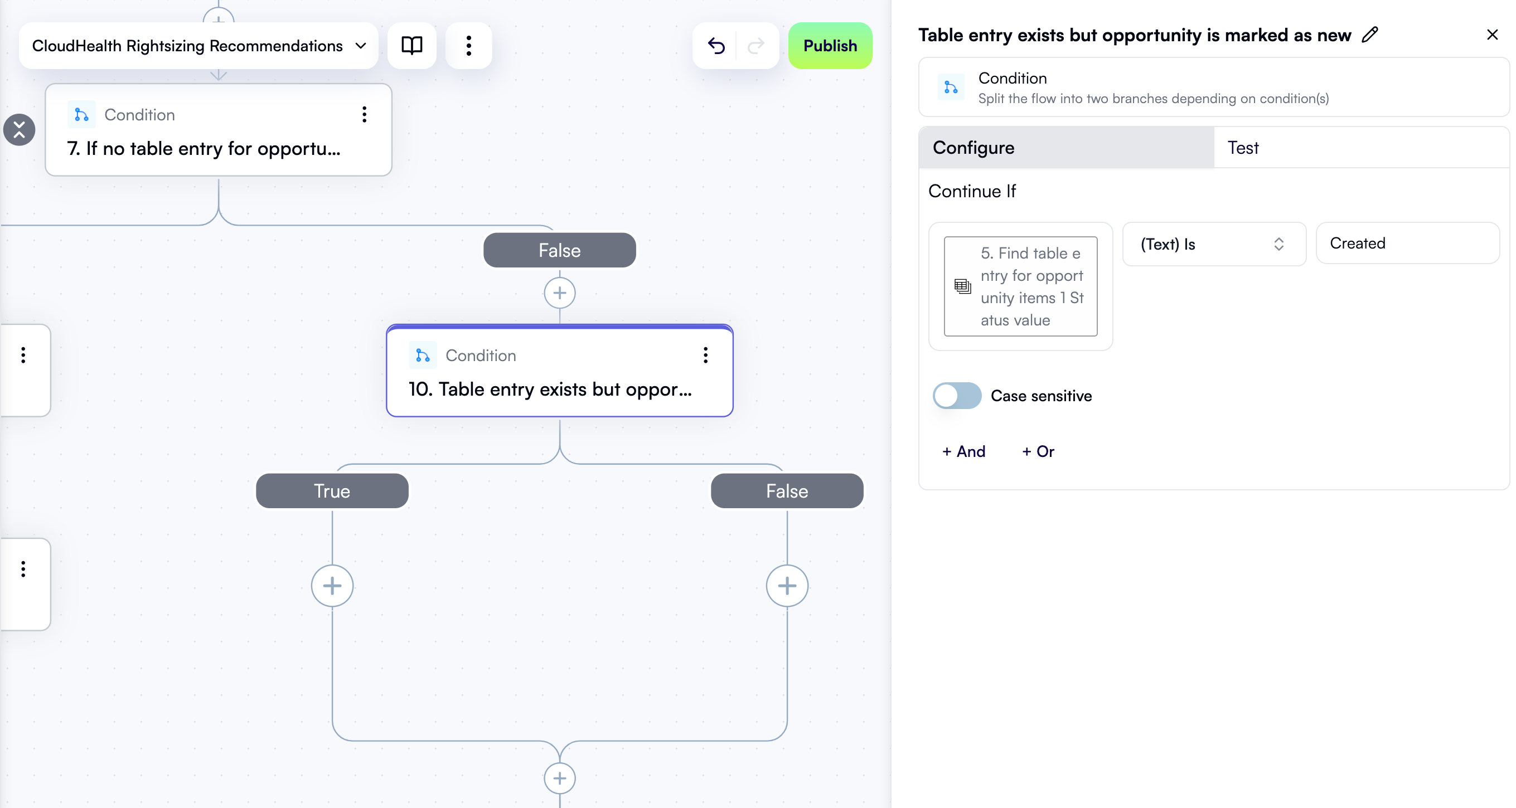Click the redo arrow icon
1516x808 pixels.
point(755,45)
